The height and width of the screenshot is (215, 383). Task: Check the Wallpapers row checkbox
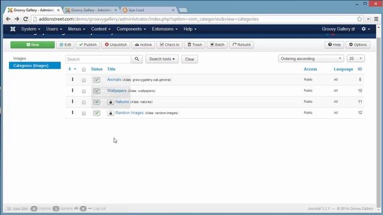click(84, 91)
